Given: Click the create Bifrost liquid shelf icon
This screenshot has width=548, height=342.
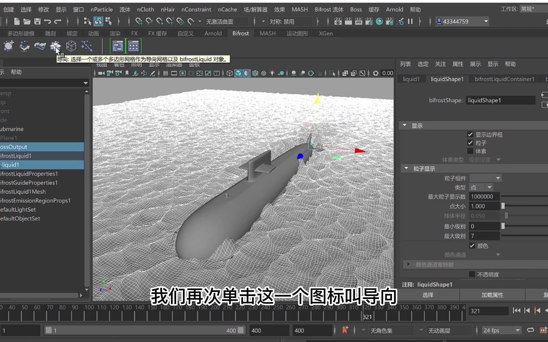Looking at the screenshot, I should pos(8,46).
